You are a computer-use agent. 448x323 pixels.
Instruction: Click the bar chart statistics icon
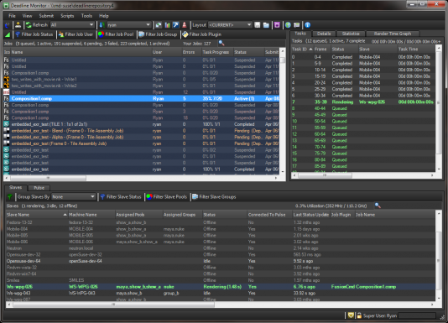[x=167, y=25]
